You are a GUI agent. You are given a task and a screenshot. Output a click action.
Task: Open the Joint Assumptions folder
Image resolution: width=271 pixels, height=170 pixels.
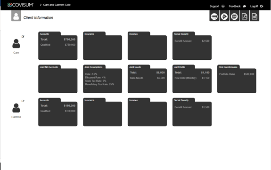(102, 79)
